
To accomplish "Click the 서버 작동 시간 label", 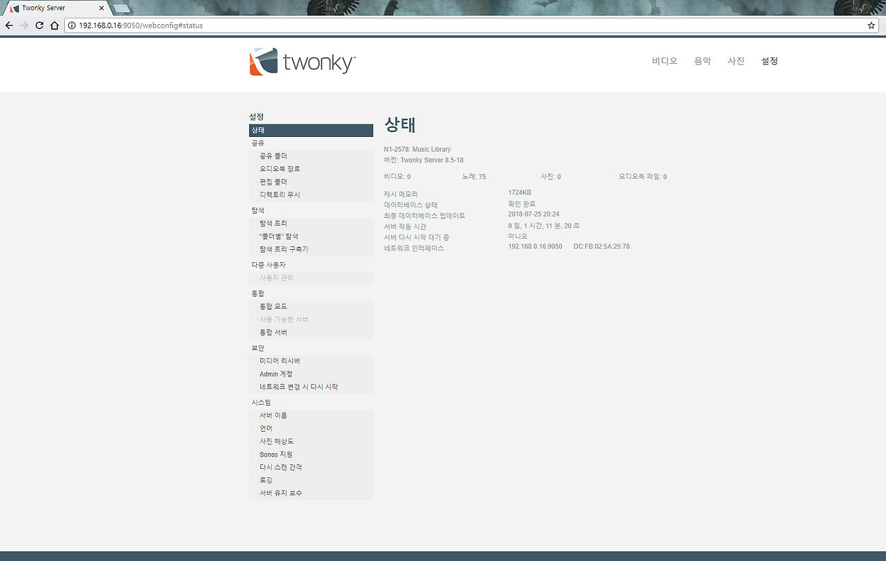I will [x=405, y=227].
